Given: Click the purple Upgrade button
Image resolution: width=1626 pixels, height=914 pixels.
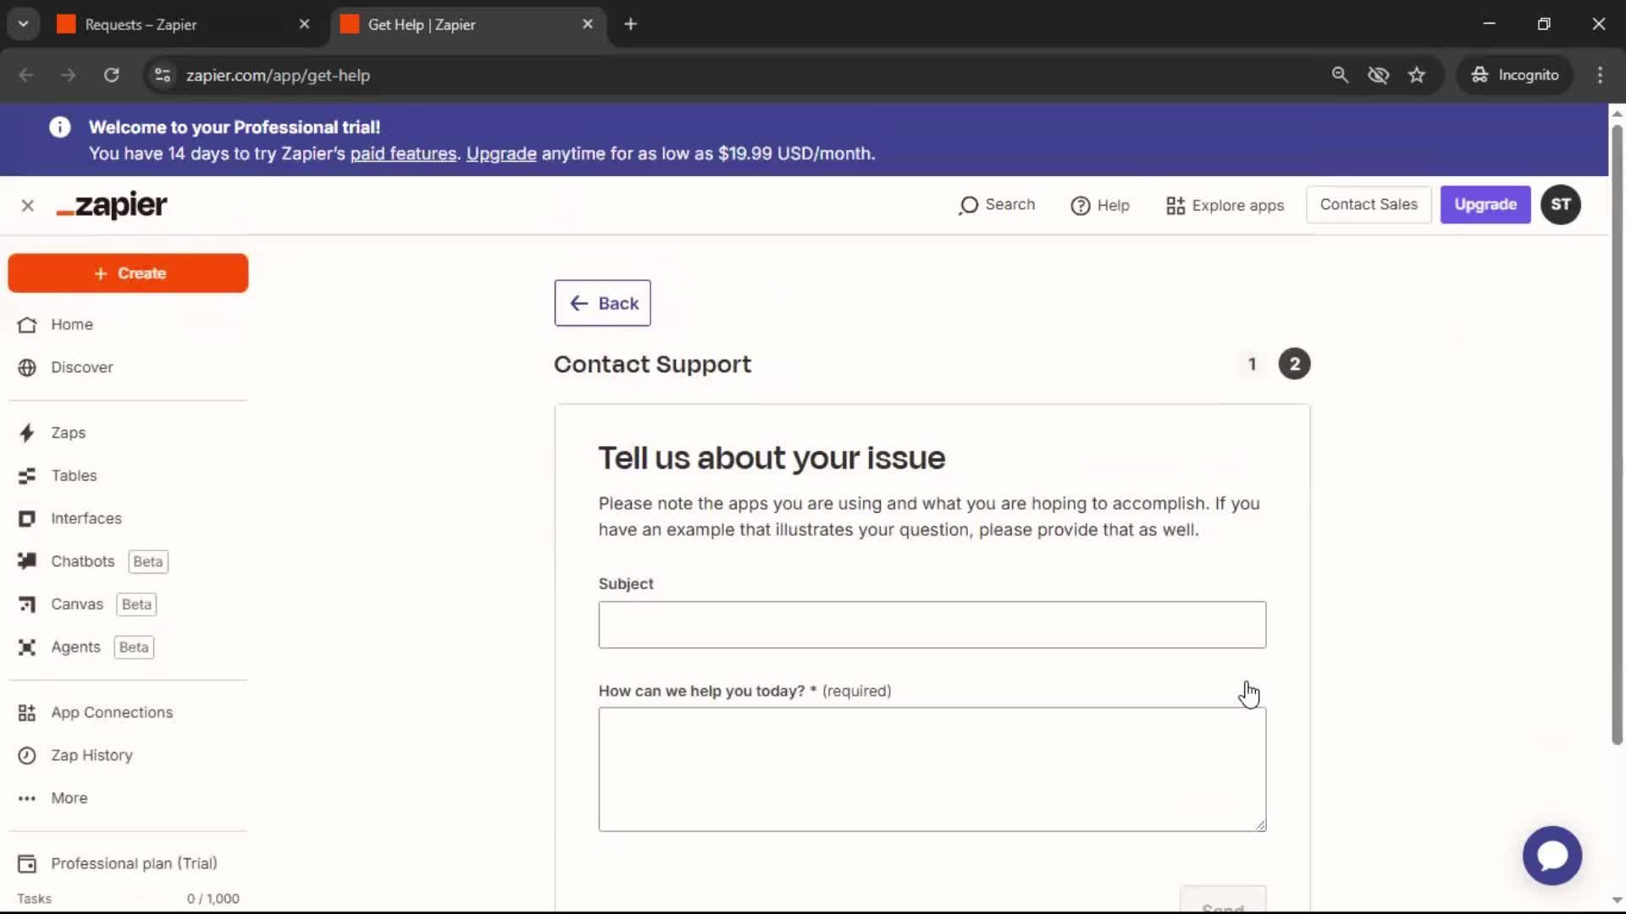Looking at the screenshot, I should coord(1485,205).
